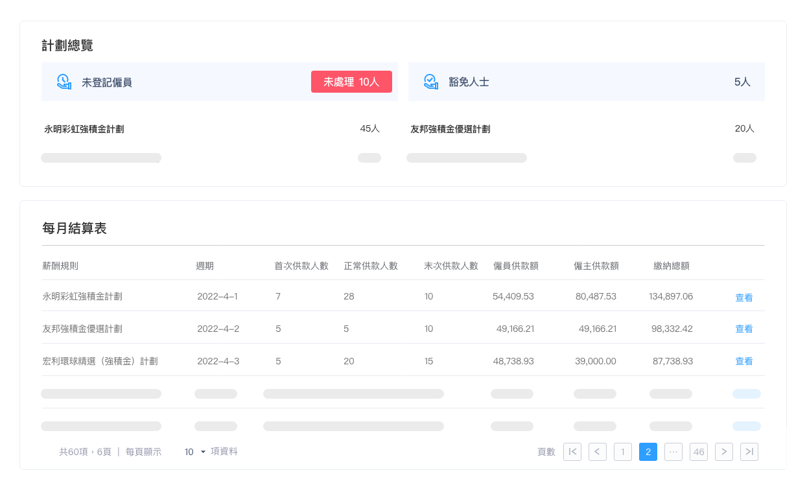This screenshot has height=481, width=807.
Task: View details for 宏利環球精選 row
Action: [744, 361]
